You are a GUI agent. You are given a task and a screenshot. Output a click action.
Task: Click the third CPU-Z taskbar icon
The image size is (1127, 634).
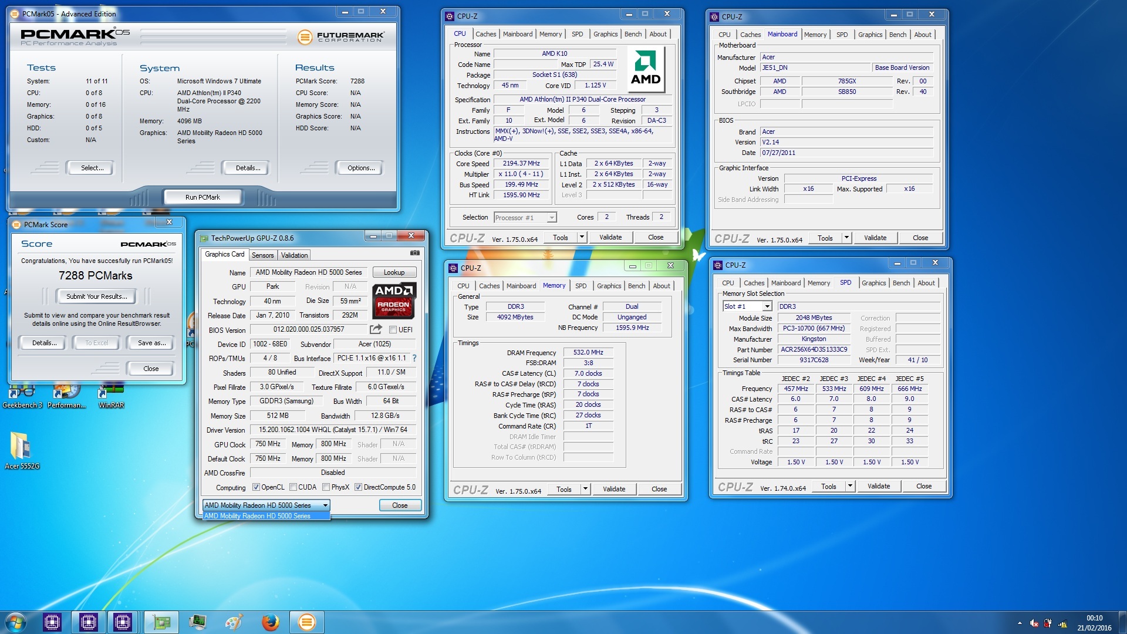click(123, 622)
